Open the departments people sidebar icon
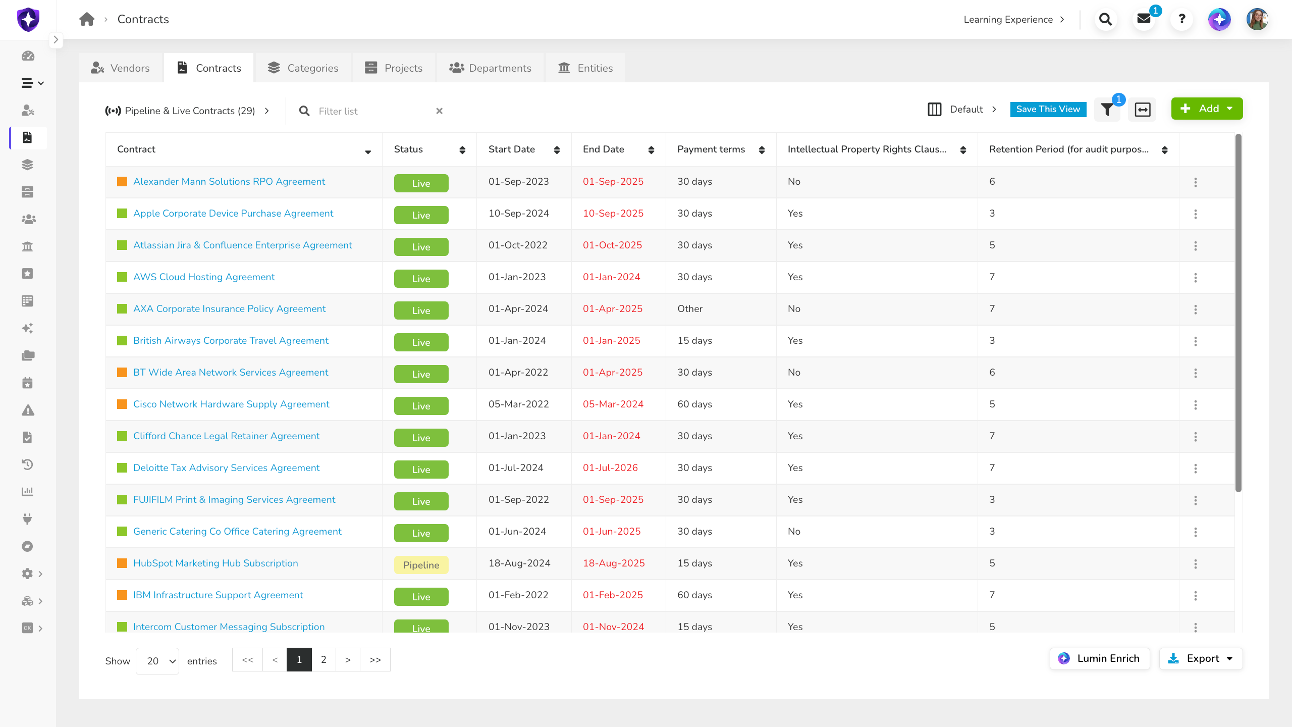Screen dimensions: 1292x727 pyautogui.click(x=29, y=219)
